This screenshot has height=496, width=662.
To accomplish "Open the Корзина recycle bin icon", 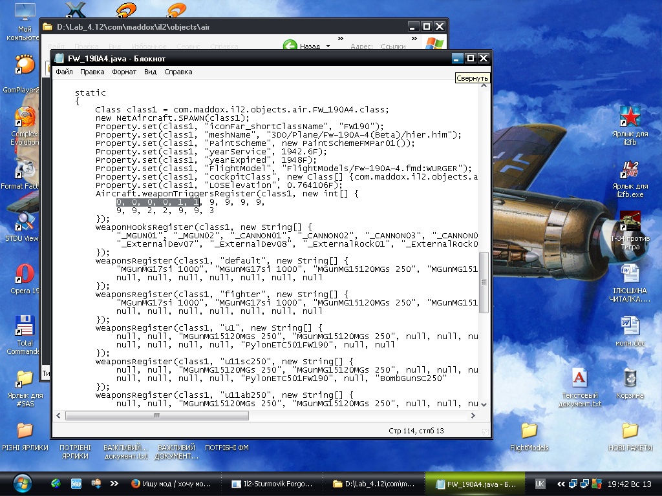I will click(x=630, y=378).
